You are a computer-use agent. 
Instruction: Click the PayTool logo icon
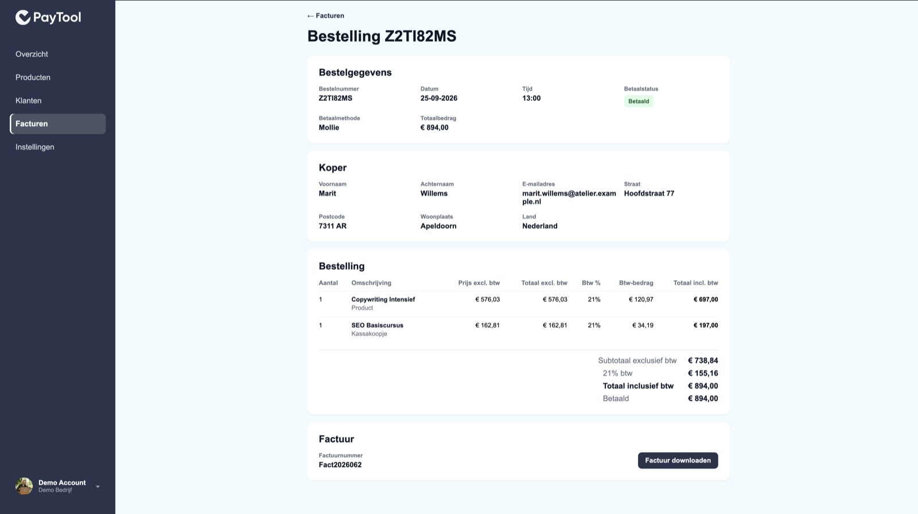click(x=23, y=18)
